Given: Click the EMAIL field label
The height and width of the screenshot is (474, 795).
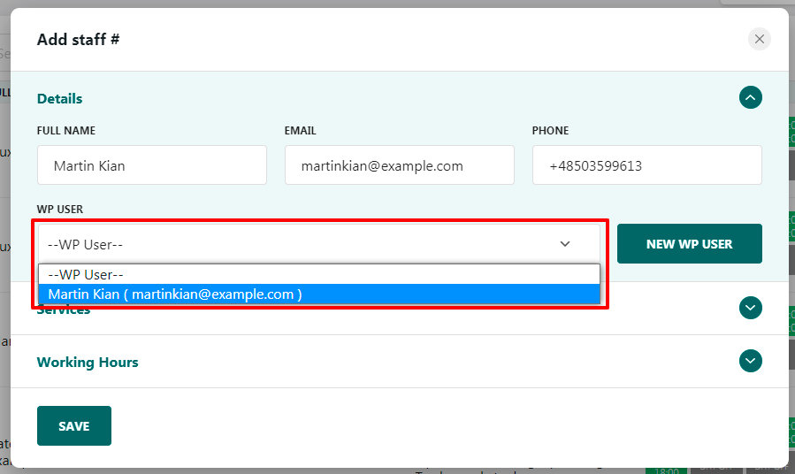Looking at the screenshot, I should 300,131.
